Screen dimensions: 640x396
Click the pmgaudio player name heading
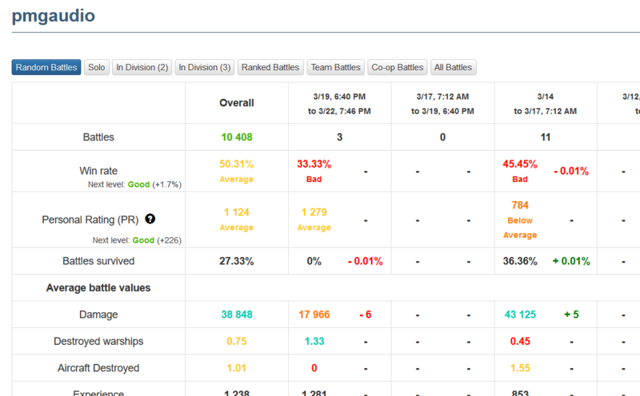(53, 14)
